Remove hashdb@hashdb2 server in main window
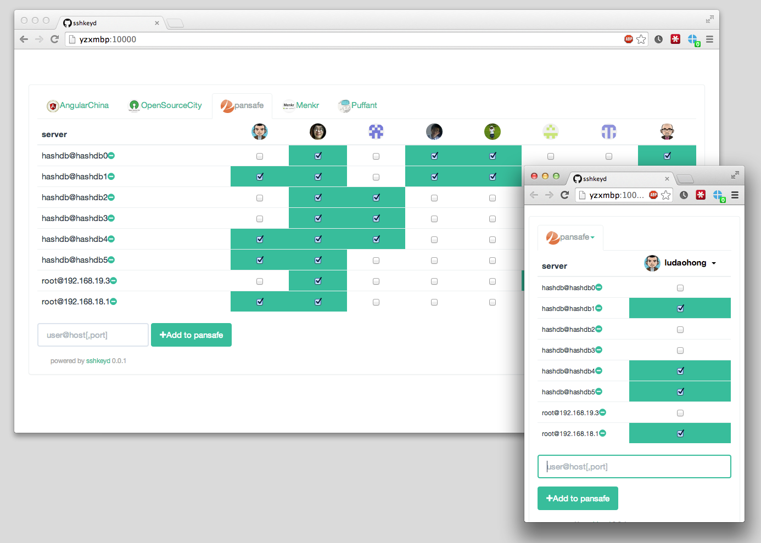Viewport: 761px width, 543px height. point(111,197)
